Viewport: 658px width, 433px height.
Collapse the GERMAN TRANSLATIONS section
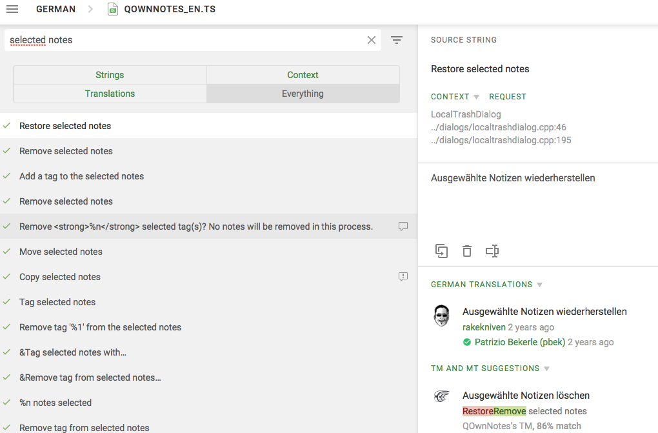(x=541, y=285)
